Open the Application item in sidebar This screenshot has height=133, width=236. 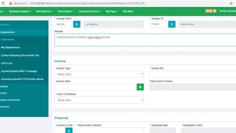pos(24,32)
